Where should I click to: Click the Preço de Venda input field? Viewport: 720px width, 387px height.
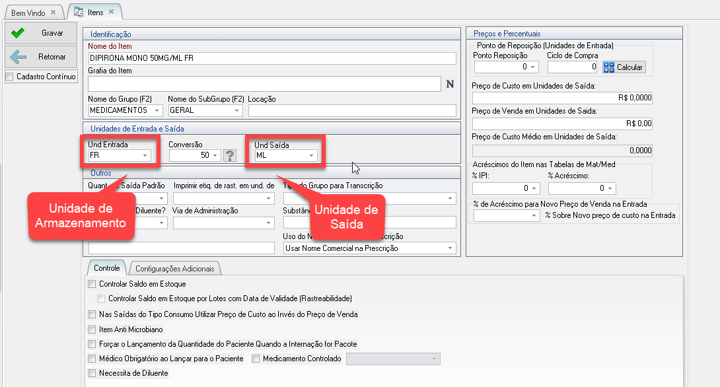(x=562, y=123)
